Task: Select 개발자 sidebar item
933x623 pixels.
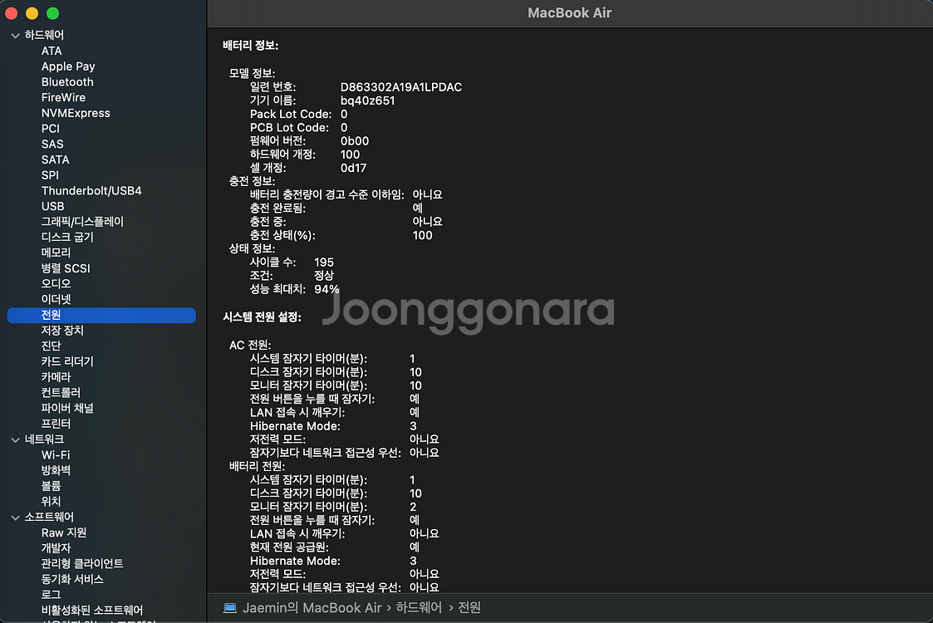Action: pyautogui.click(x=56, y=548)
